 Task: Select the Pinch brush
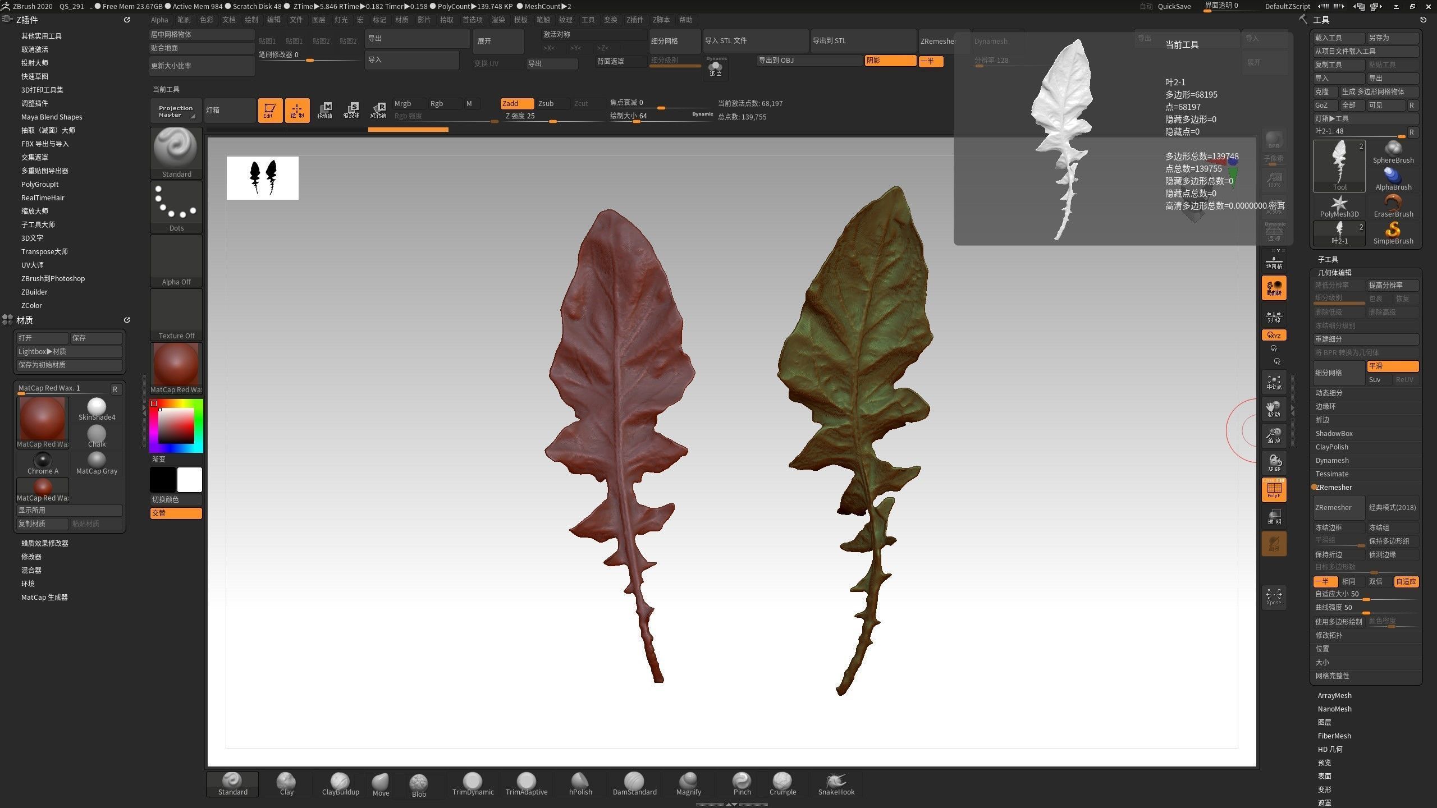742,784
